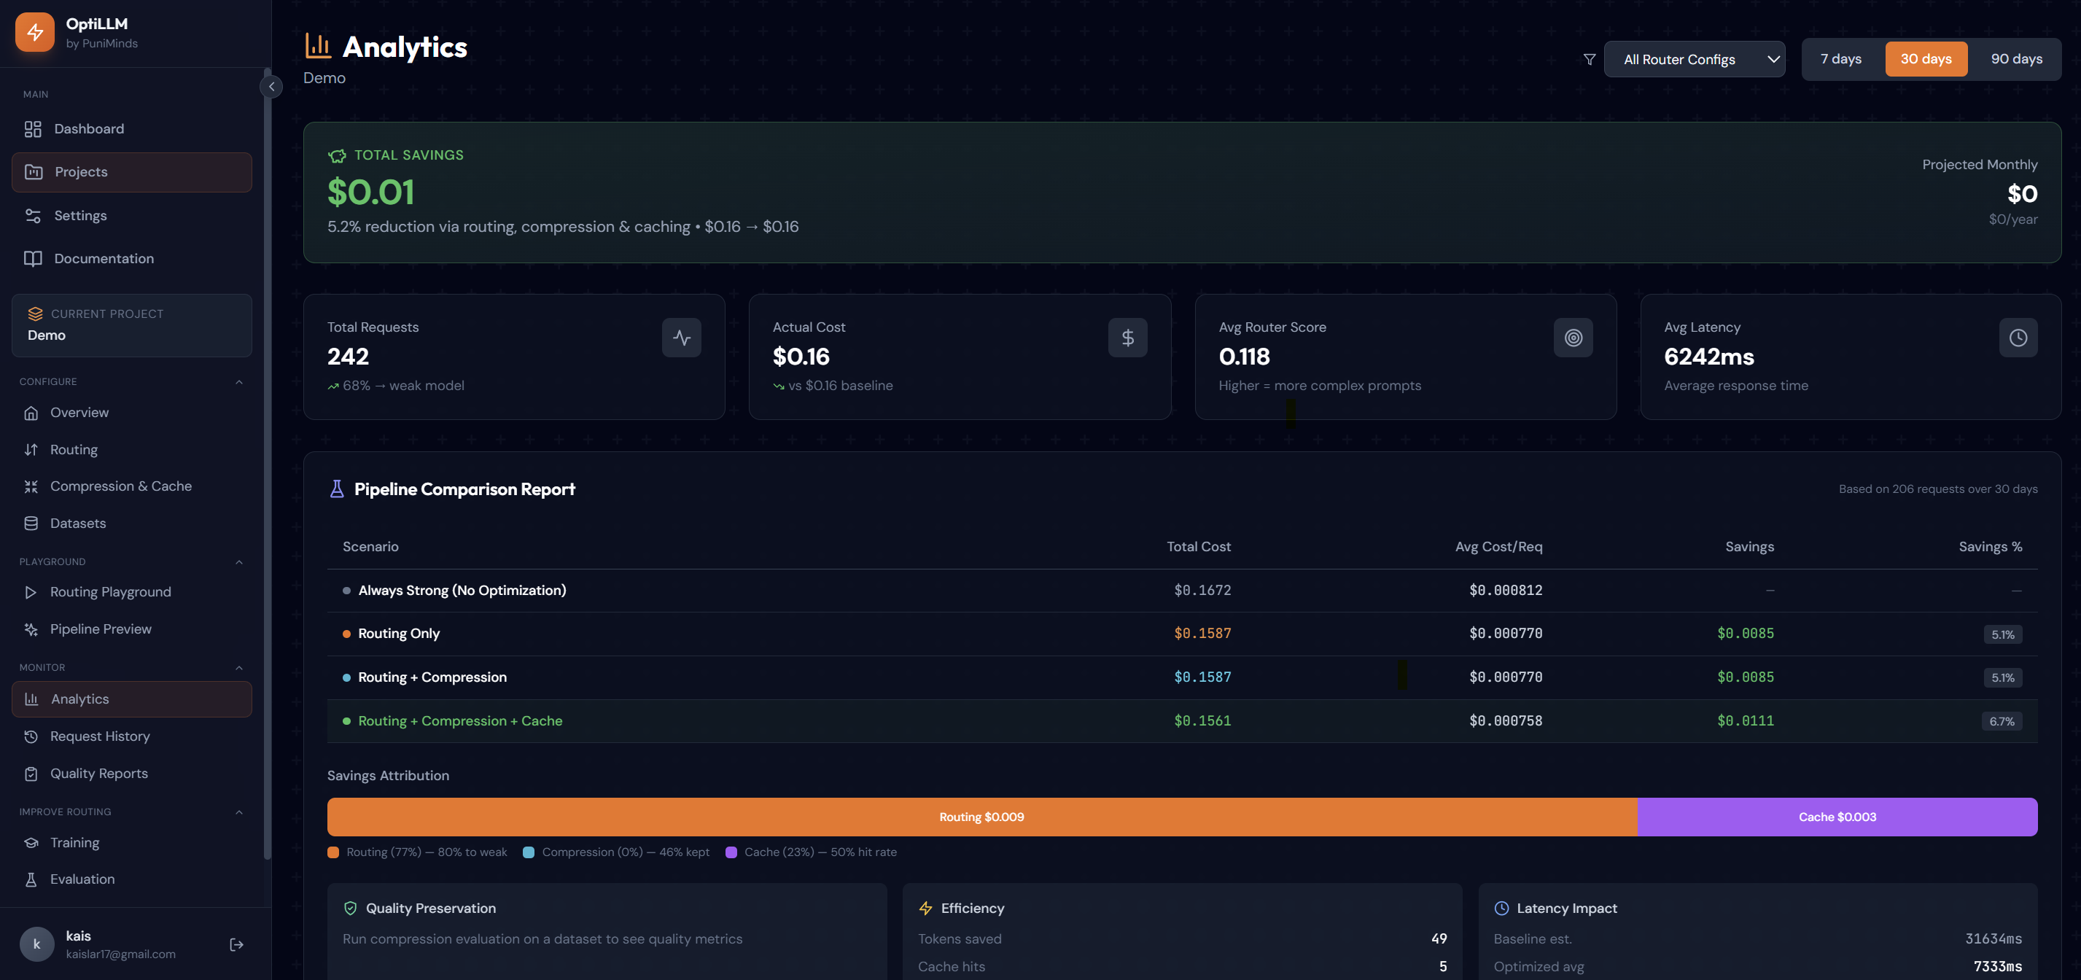Switch to the 90 days time range
The width and height of the screenshot is (2081, 980).
(2015, 59)
